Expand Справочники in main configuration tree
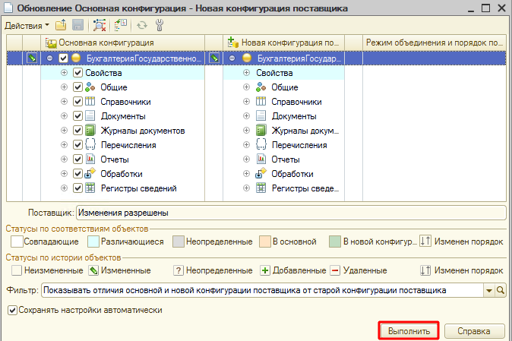 click(x=64, y=101)
